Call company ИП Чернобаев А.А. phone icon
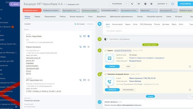This screenshot has height=109, width=193. [x=81, y=80]
